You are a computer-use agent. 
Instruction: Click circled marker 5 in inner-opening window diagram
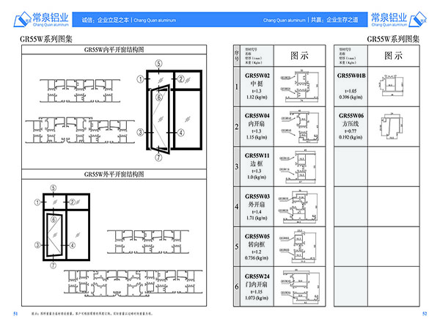coord(159,64)
